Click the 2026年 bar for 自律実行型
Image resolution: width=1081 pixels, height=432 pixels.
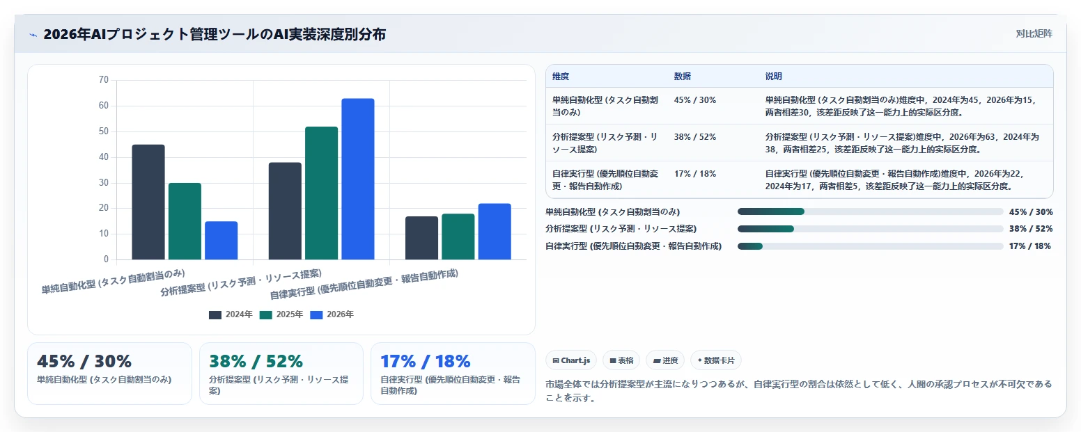494,232
